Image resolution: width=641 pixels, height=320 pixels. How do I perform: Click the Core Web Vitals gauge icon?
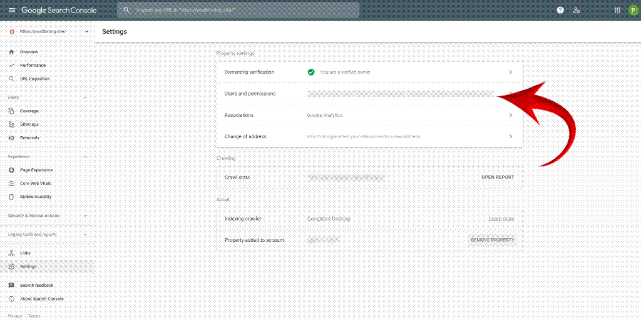11,183
